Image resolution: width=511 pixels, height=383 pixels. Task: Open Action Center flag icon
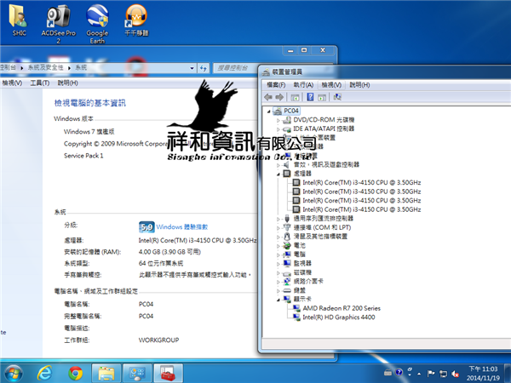point(431,374)
